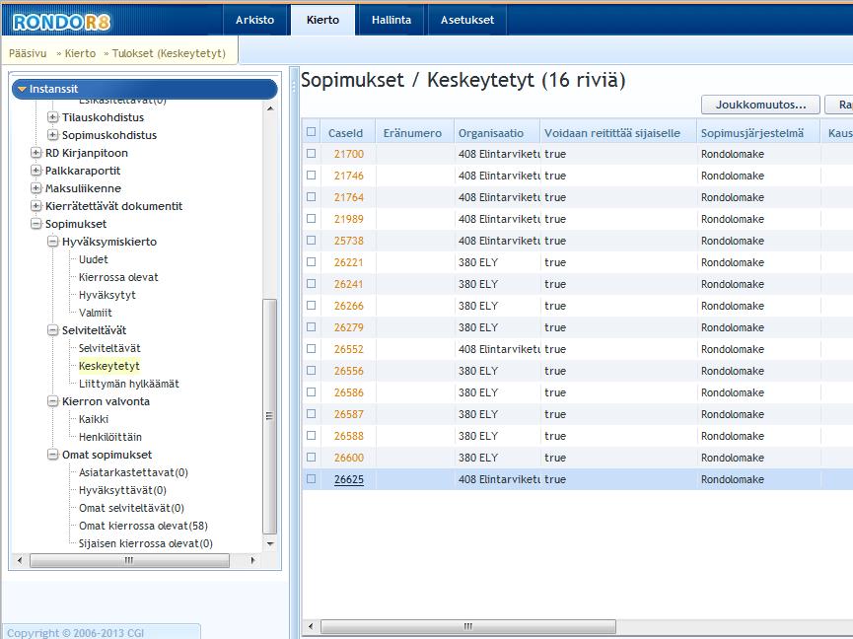Collapse the Omat sopimukset node
The width and height of the screenshot is (853, 639).
[x=53, y=455]
